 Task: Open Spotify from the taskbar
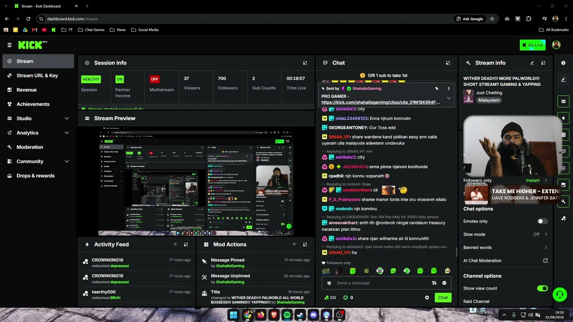coord(287,315)
